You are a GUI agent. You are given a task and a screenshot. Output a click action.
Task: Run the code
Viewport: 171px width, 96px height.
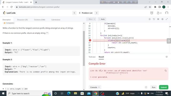click(154, 87)
